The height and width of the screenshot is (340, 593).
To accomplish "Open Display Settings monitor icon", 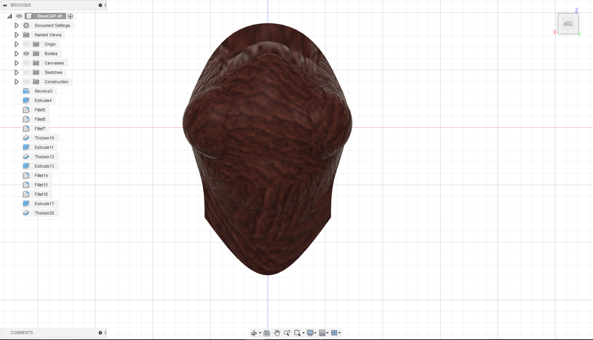I will point(310,333).
